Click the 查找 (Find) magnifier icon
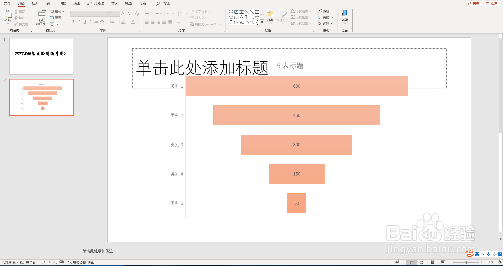Image resolution: width=503 pixels, height=266 pixels. tap(320, 11)
